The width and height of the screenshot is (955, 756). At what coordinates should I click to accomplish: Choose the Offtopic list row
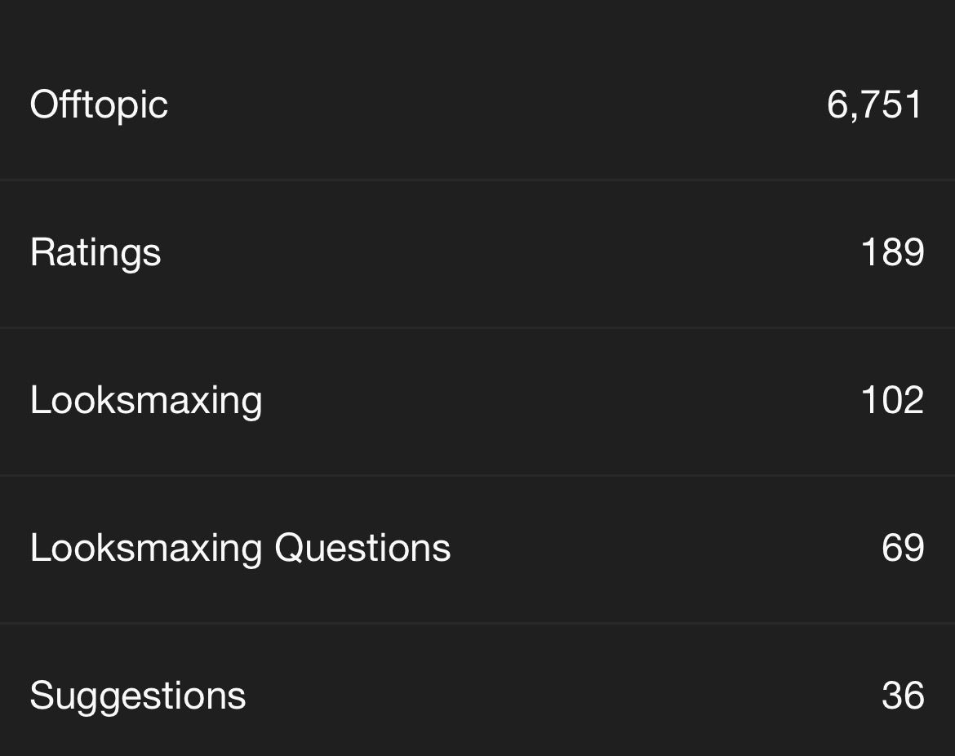tap(477, 105)
